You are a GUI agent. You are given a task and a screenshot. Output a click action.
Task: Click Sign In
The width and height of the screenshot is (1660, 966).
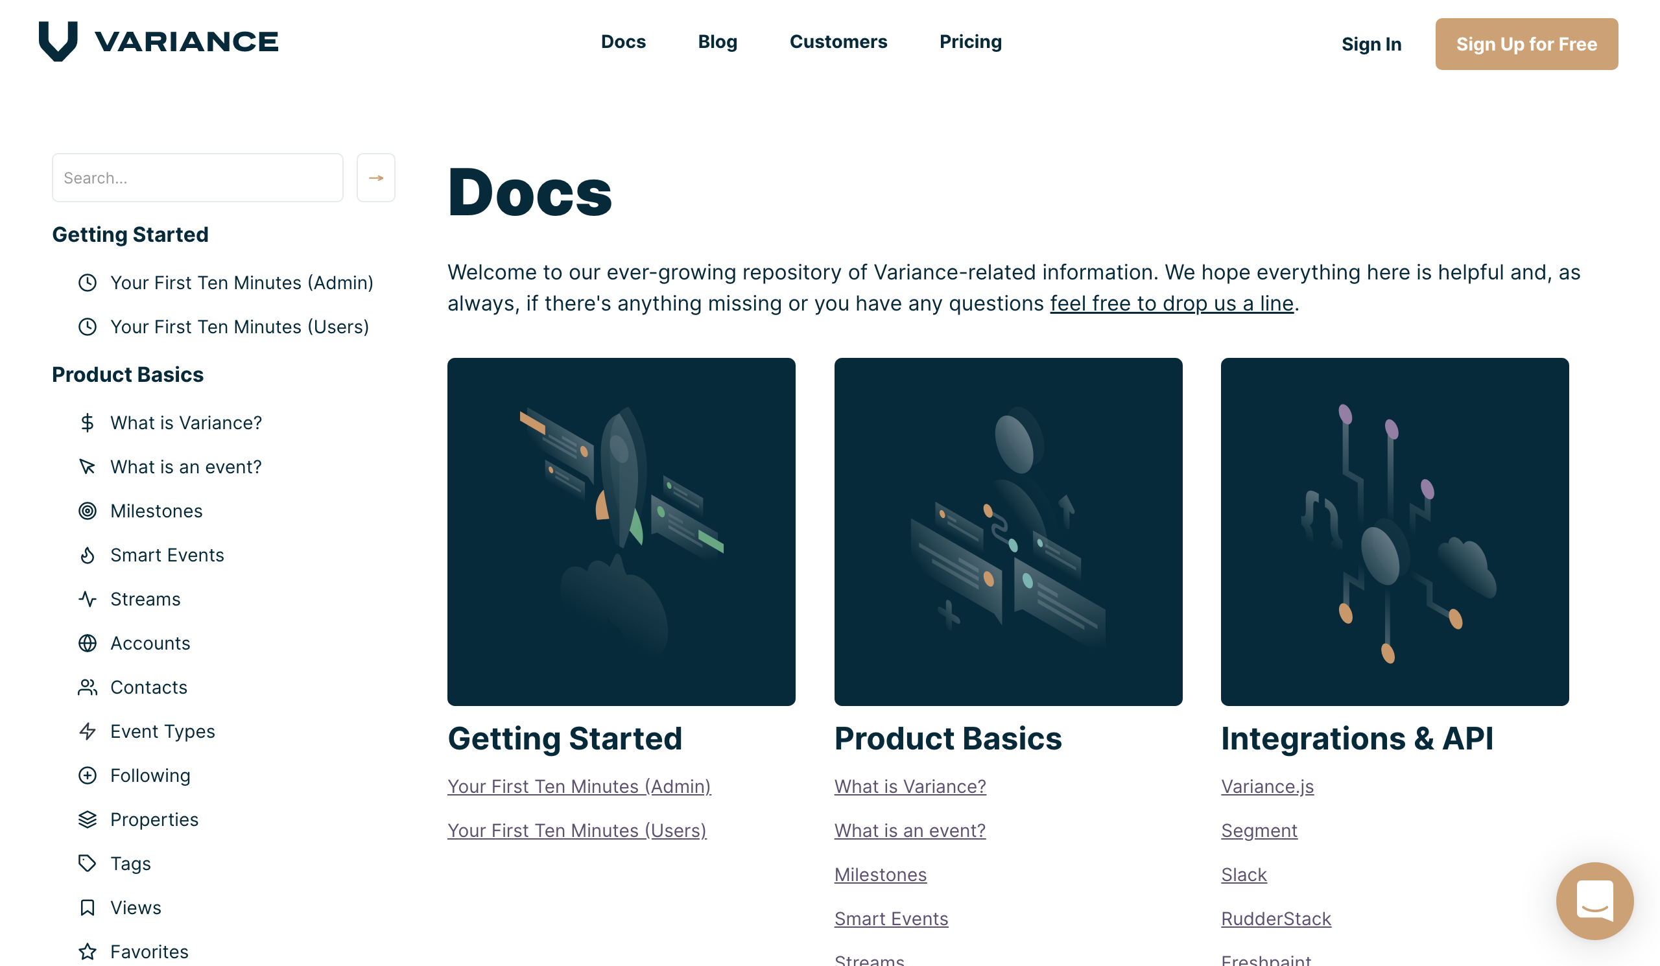[x=1371, y=44]
